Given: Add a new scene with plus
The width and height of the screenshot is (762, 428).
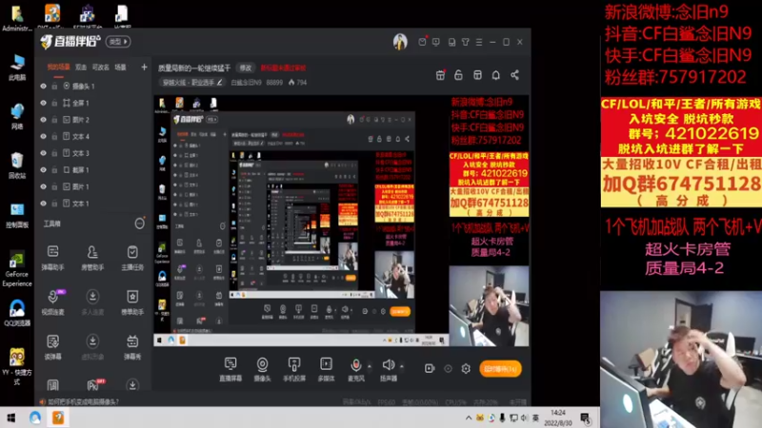Looking at the screenshot, I should [x=144, y=67].
